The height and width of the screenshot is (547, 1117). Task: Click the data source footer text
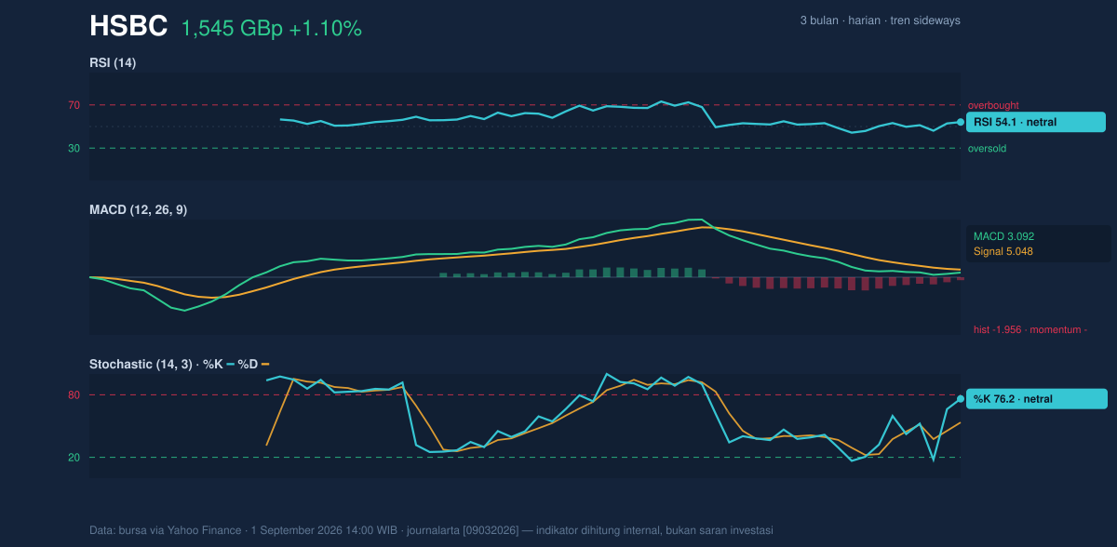(431, 530)
